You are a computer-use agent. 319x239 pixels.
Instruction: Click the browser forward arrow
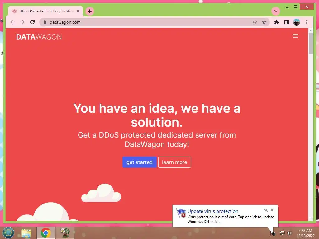22,22
